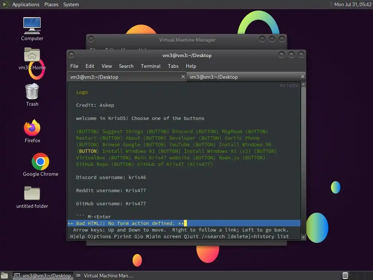Click the 'Bad HTML!! No form action defined' message
Screen dimensions: 373x280
[x=126, y=223]
